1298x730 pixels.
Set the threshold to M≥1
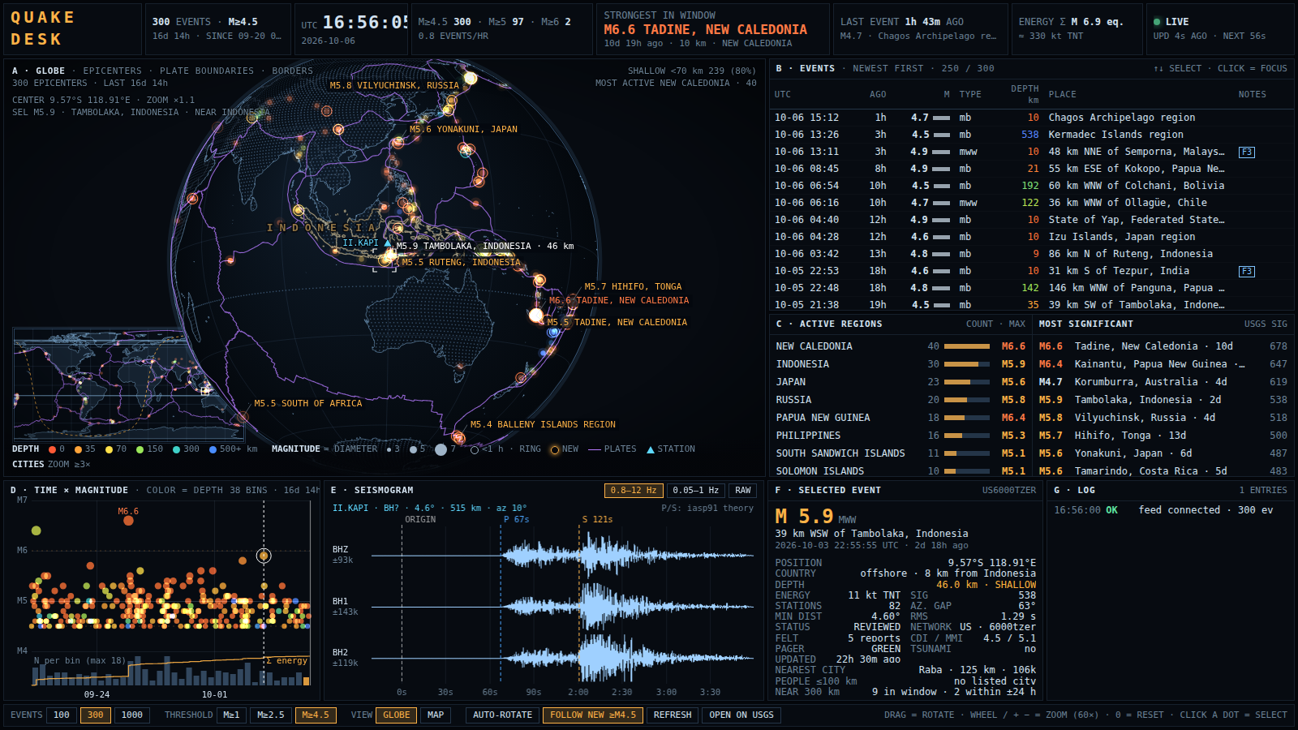[x=231, y=715]
